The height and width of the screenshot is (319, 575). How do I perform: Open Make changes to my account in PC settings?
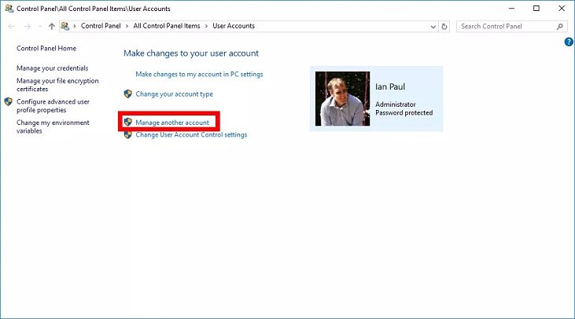click(x=199, y=74)
